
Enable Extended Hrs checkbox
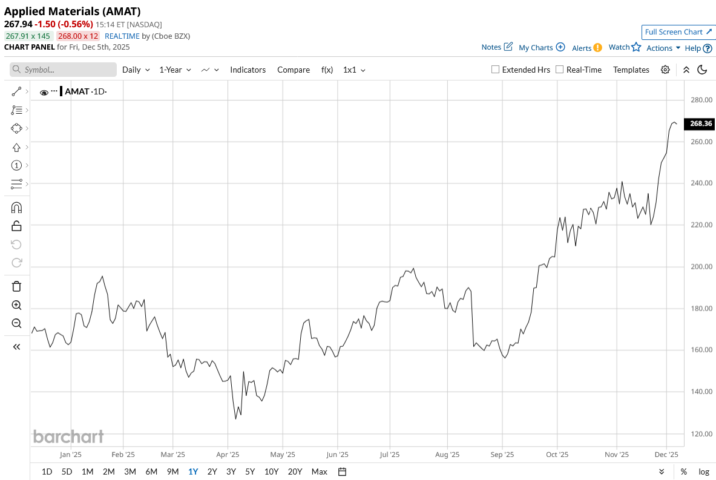[x=495, y=70]
